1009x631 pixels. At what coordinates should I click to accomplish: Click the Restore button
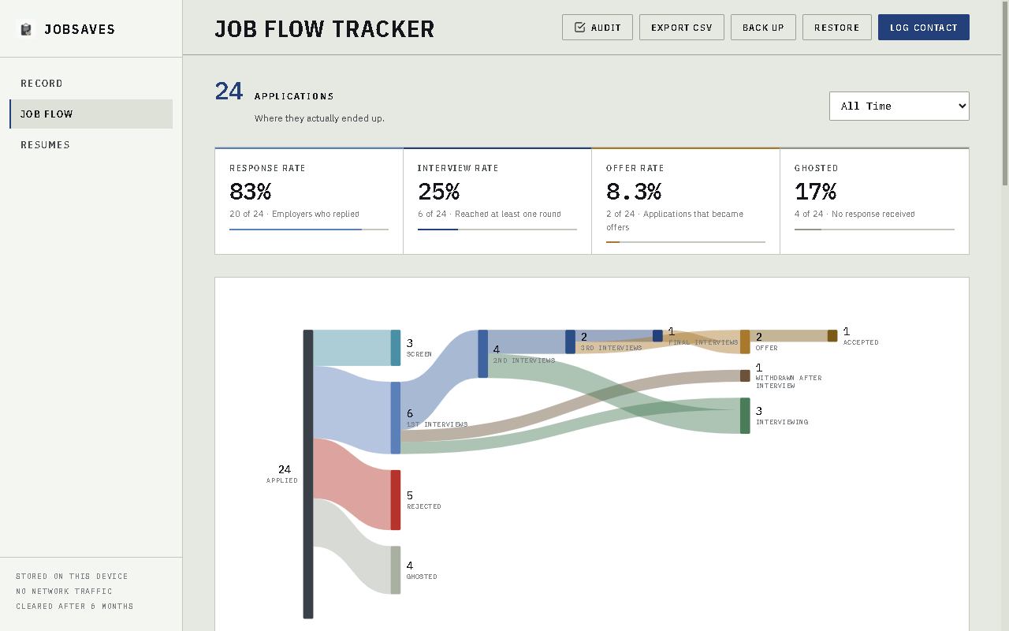[x=837, y=27]
